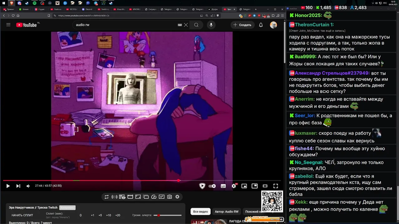
Task: Clear the 'audio rw' search text
Action: point(186,25)
